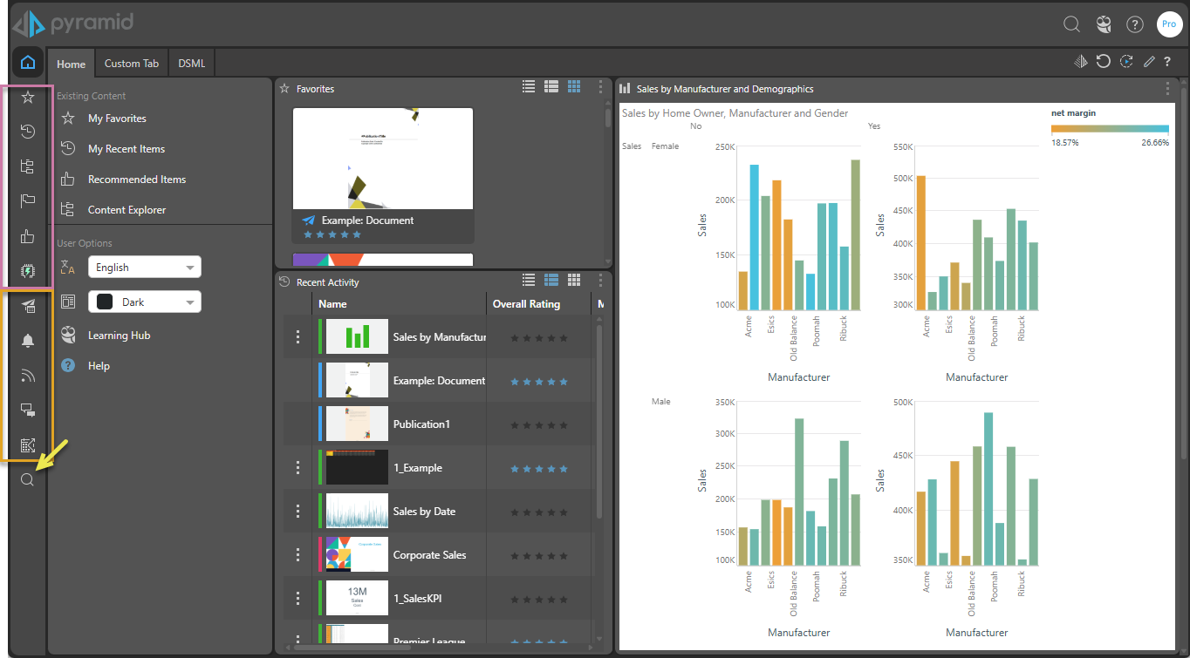Switch Favorites panel to simple list view
The height and width of the screenshot is (658, 1190).
click(x=529, y=86)
